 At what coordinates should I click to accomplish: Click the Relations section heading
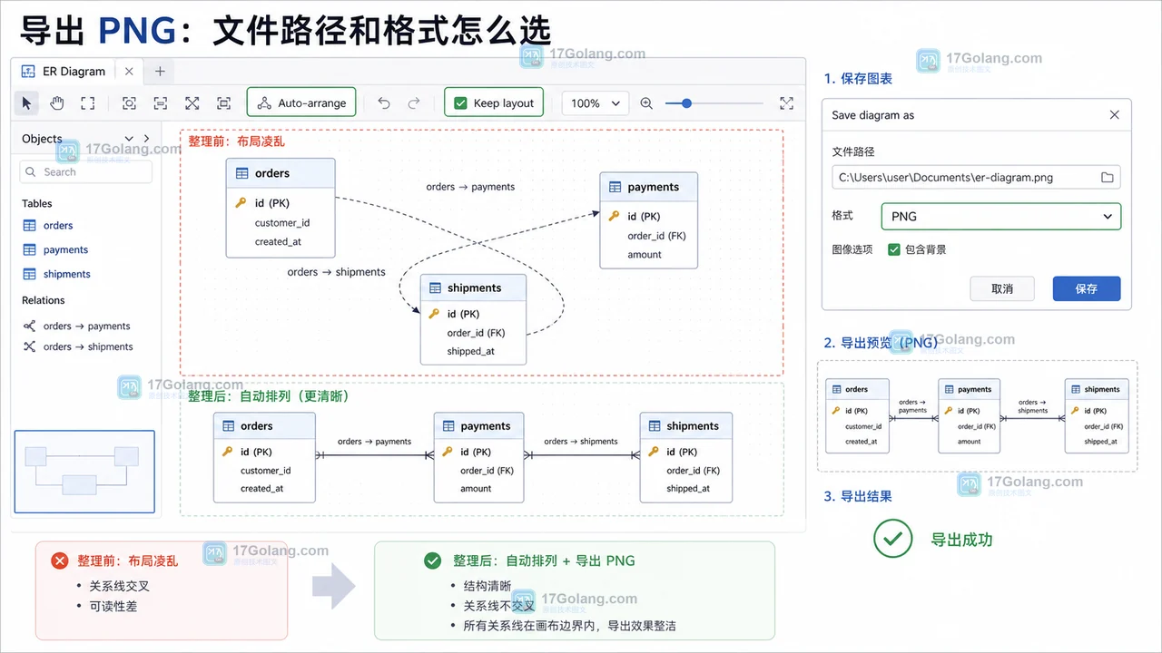pyautogui.click(x=44, y=300)
